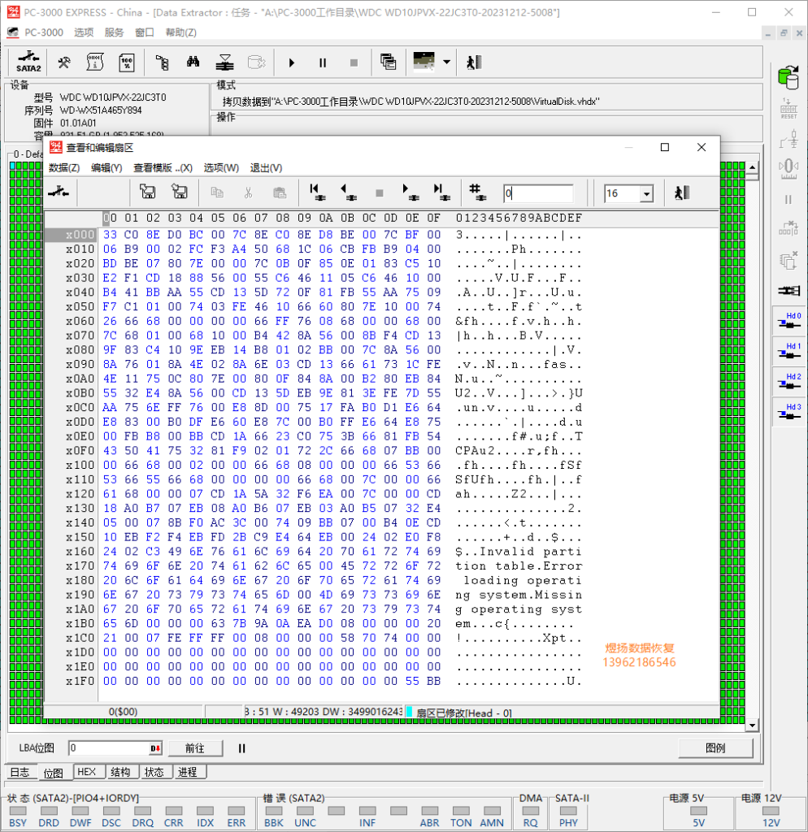Click the disk imaging stack icon

coord(224,63)
